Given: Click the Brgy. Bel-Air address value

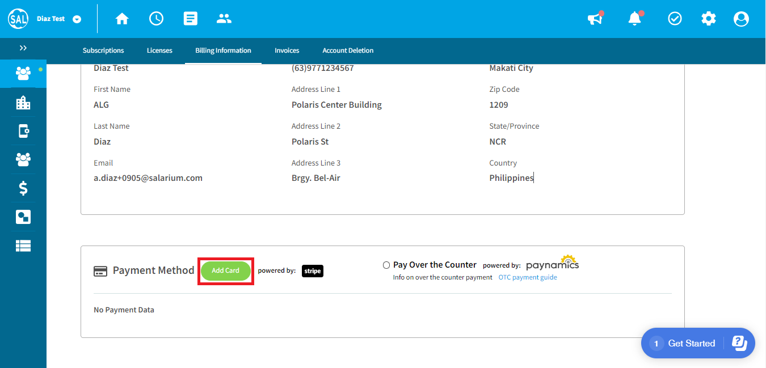Looking at the screenshot, I should (x=316, y=178).
